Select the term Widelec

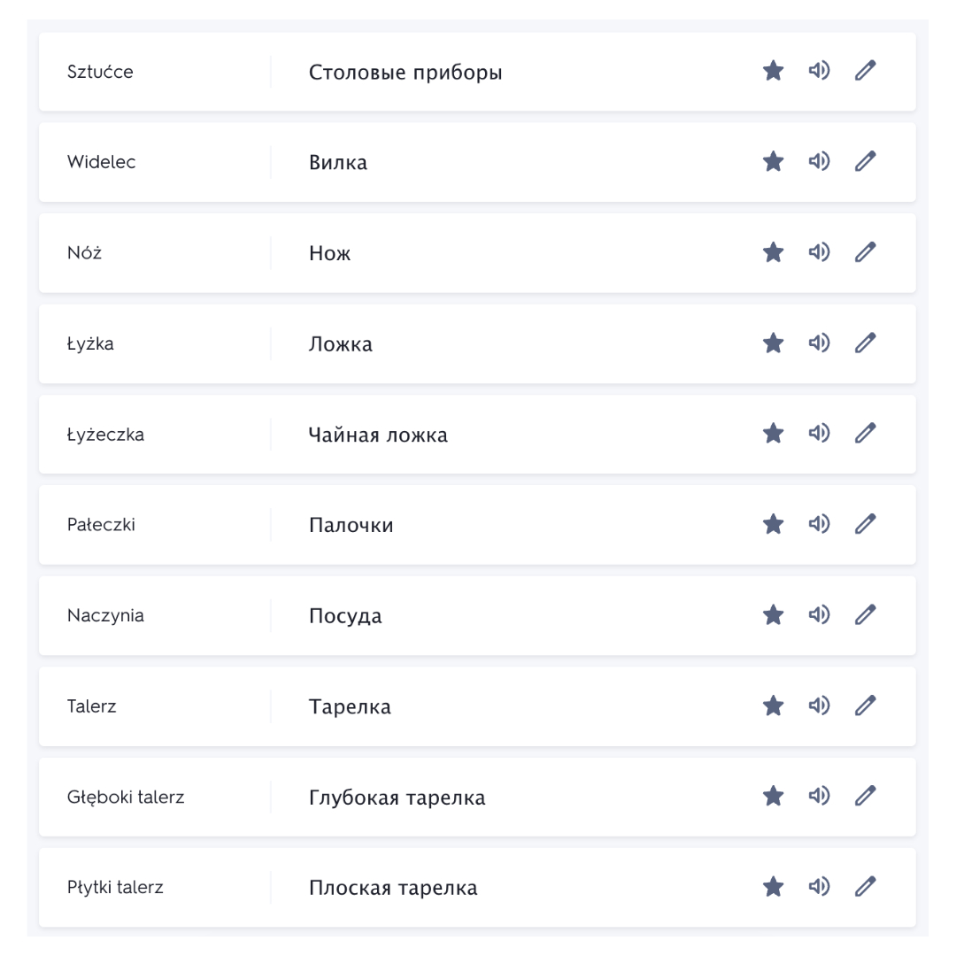click(102, 162)
